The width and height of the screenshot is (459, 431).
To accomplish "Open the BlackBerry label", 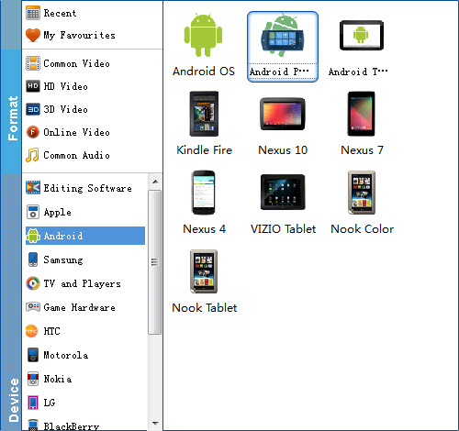I will pyautogui.click(x=72, y=426).
